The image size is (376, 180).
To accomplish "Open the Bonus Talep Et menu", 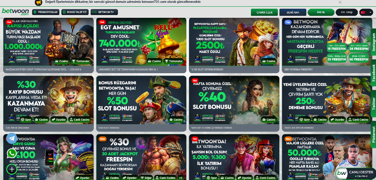I will tap(75, 12).
